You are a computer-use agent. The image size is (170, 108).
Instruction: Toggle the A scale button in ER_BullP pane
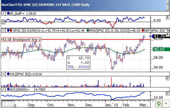[x=167, y=18]
